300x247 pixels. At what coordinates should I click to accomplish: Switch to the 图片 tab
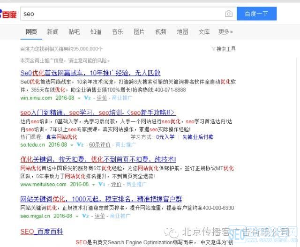pos(139,32)
